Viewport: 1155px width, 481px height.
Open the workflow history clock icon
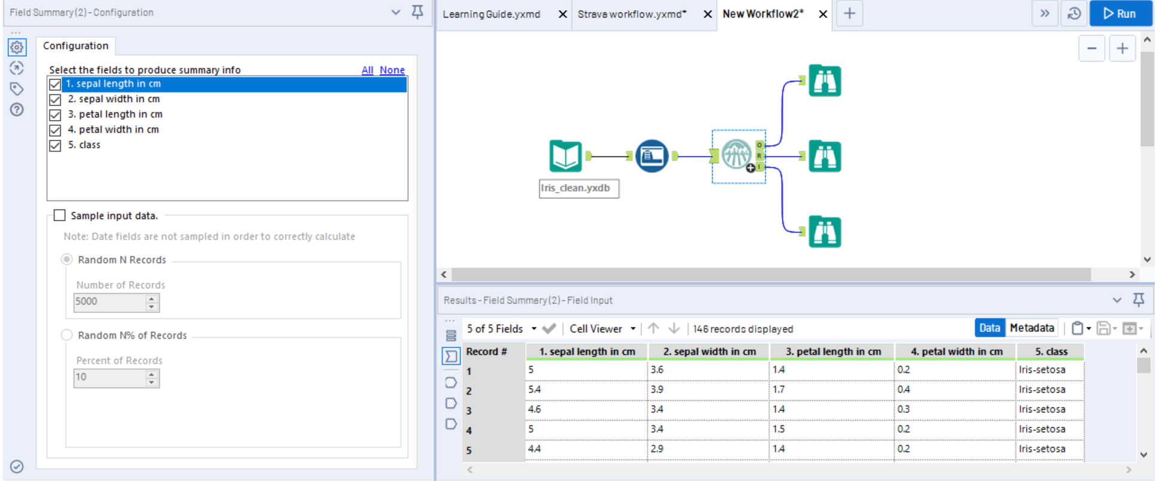[x=1074, y=14]
